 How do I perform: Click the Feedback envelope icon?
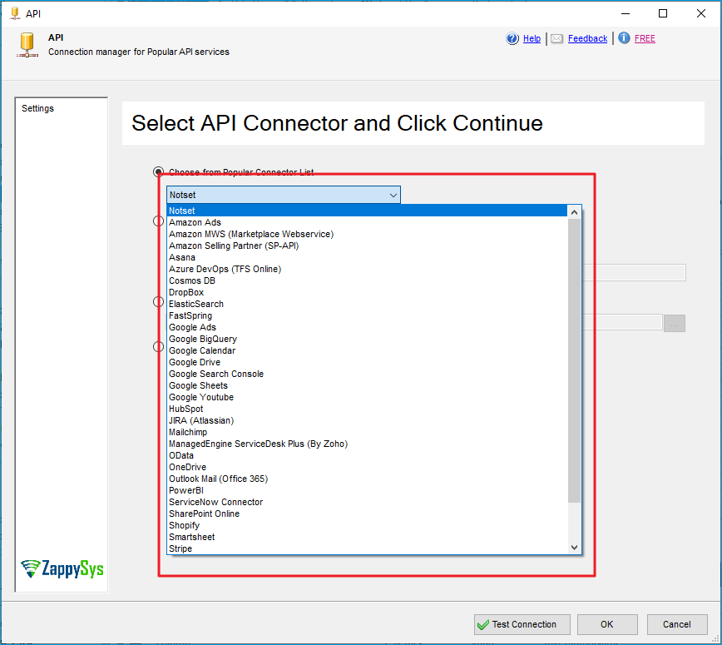(556, 38)
